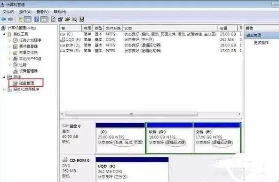Click the volume list horizontal scrollbar thumb

click(131, 114)
